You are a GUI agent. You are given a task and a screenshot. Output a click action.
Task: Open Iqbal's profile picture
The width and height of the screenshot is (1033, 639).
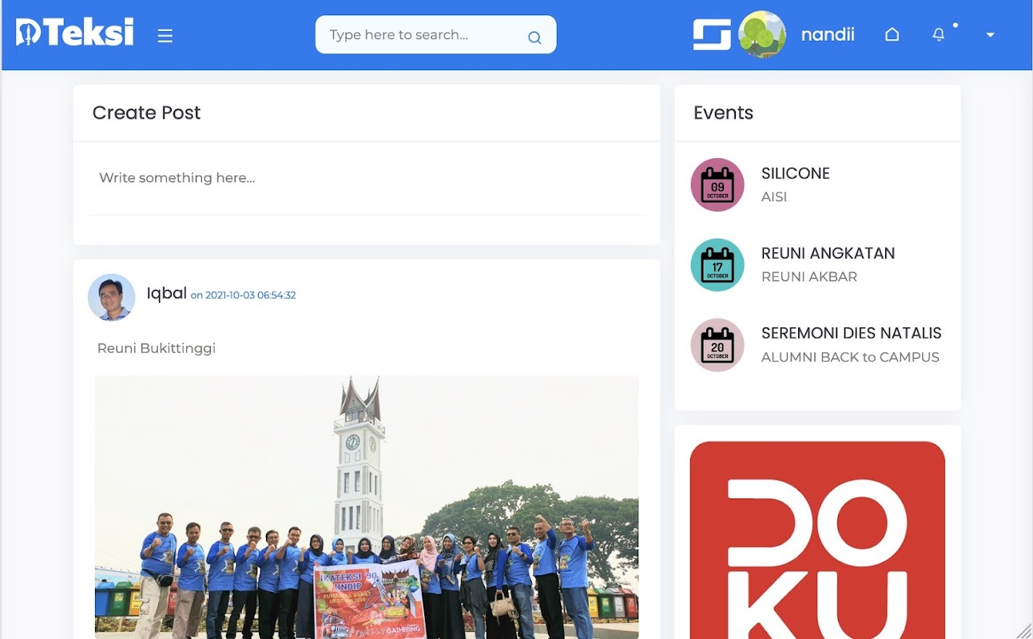point(111,297)
